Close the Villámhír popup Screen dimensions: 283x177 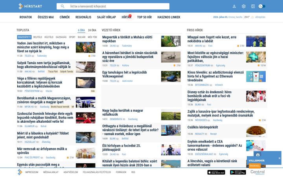pos(279,158)
